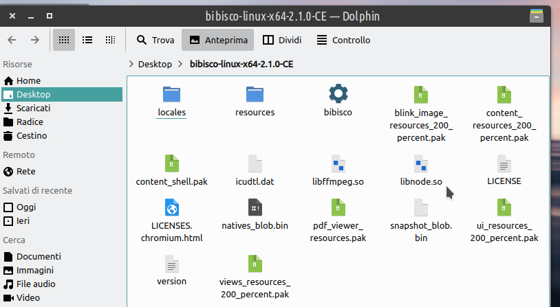Expand chevron after Desktop breadcrumb
Viewport: 560px width, 307px height.
click(x=180, y=64)
